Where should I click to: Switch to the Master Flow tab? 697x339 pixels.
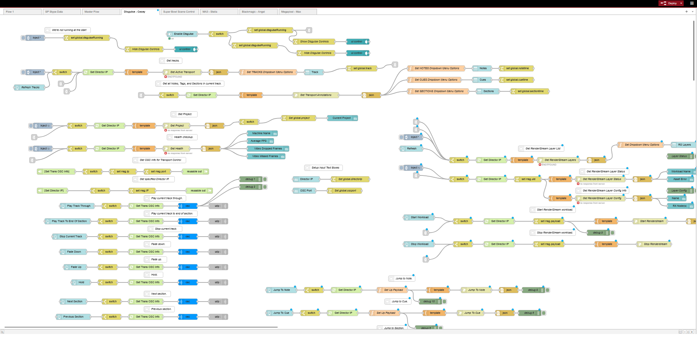pyautogui.click(x=101, y=12)
